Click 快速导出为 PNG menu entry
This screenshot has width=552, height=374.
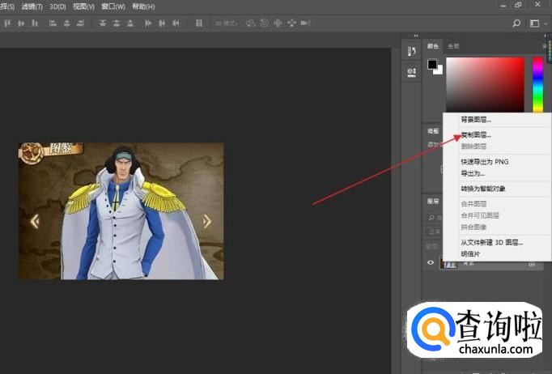(x=485, y=162)
